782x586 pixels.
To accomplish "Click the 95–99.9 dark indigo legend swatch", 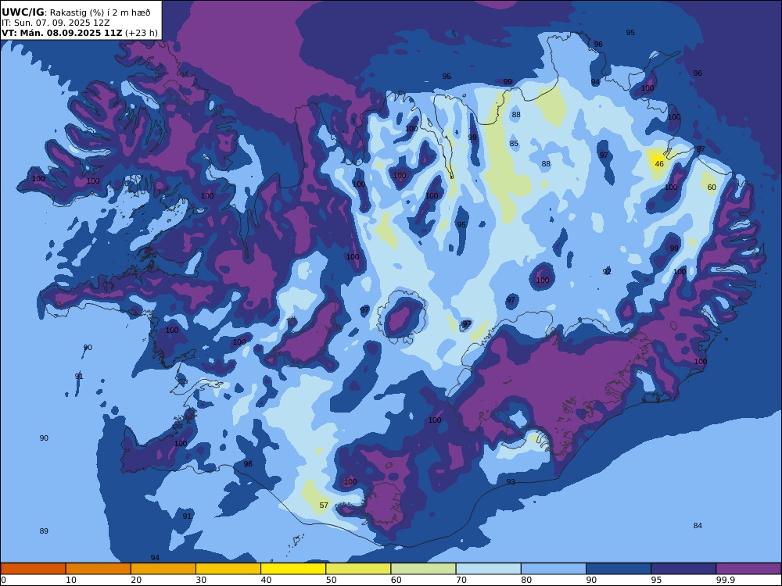I will pyautogui.click(x=683, y=569).
